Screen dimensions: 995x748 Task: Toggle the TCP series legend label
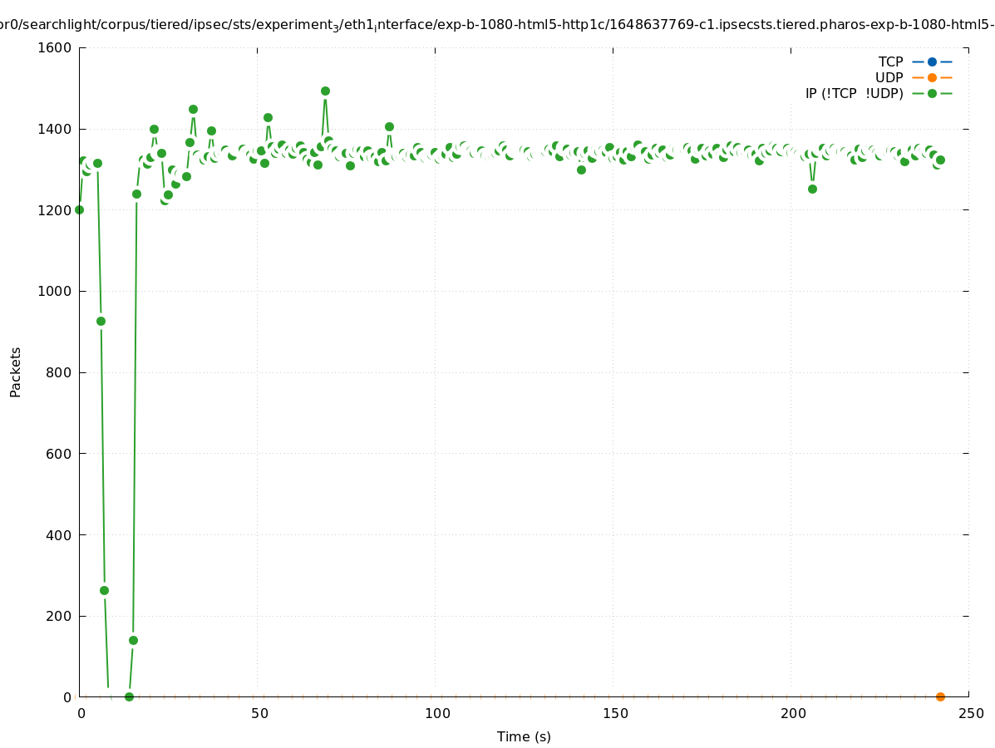[890, 62]
